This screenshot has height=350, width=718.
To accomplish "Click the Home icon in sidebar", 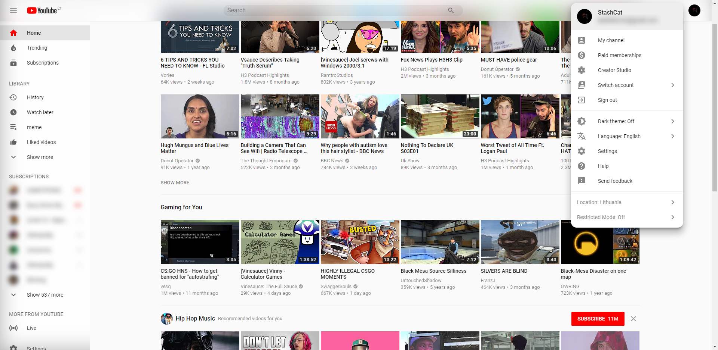I will click(13, 33).
